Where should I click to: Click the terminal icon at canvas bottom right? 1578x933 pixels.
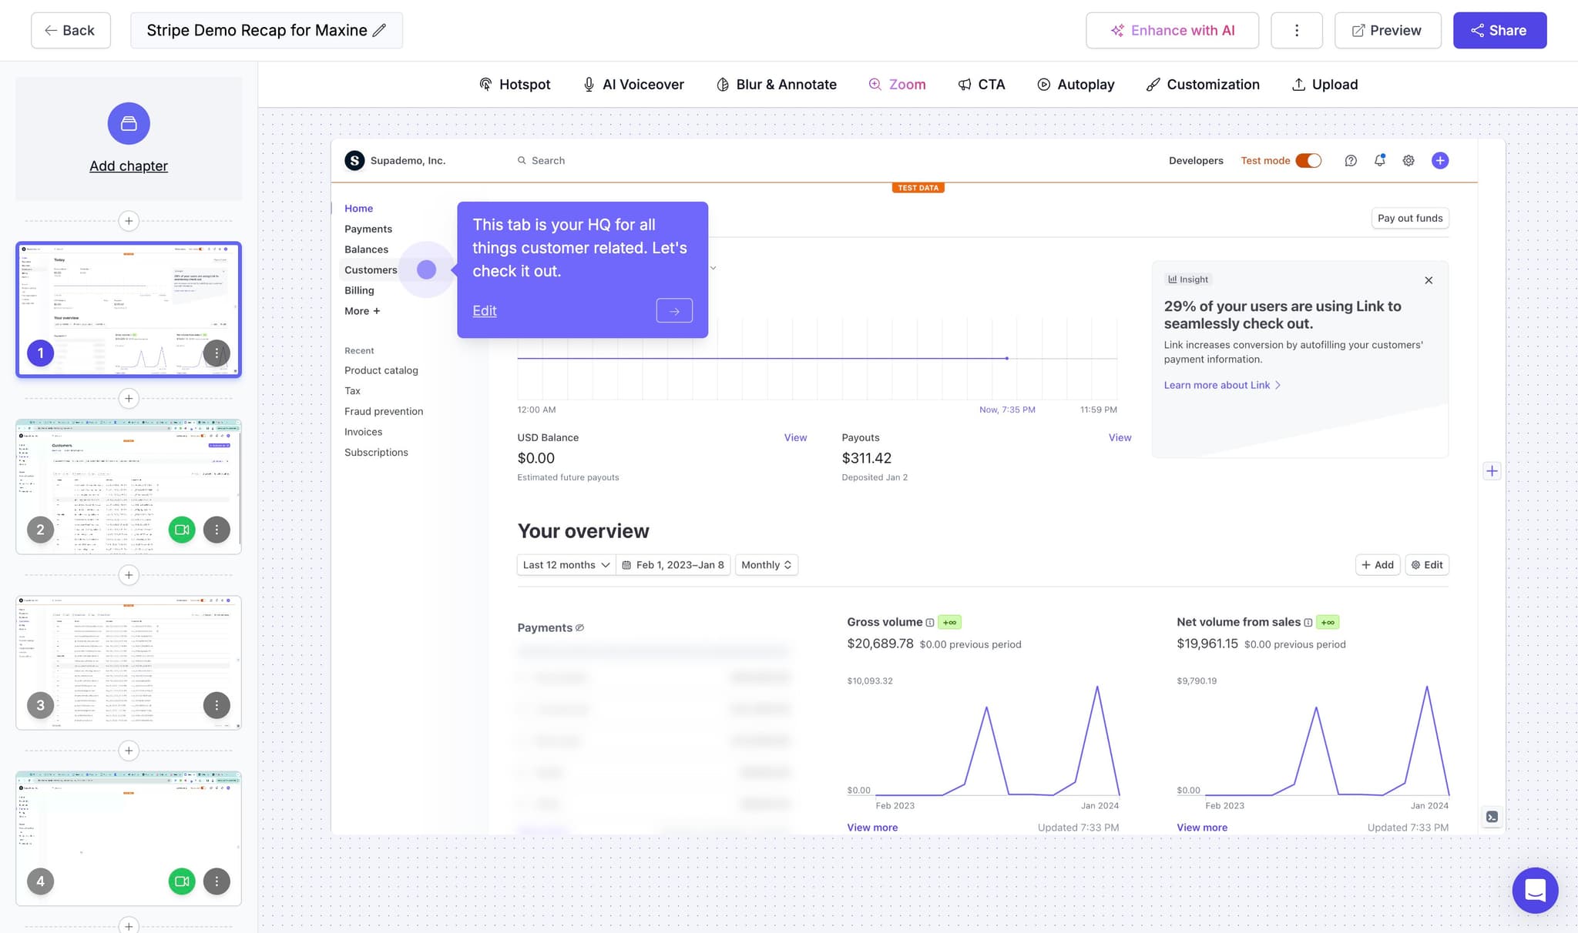[1492, 817]
